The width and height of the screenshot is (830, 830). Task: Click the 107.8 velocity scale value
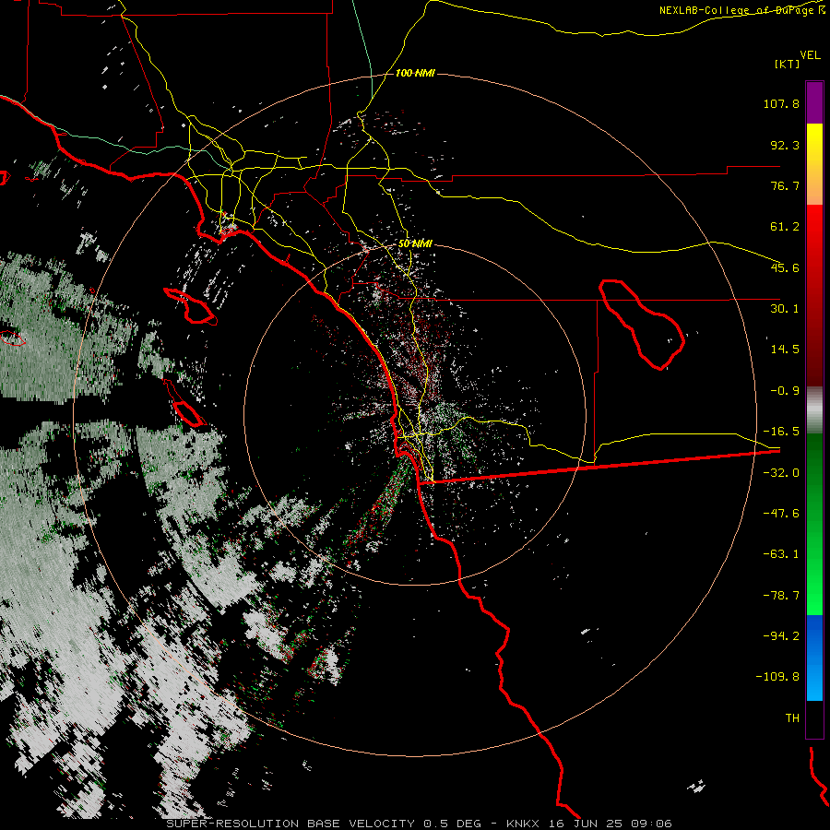[781, 103]
